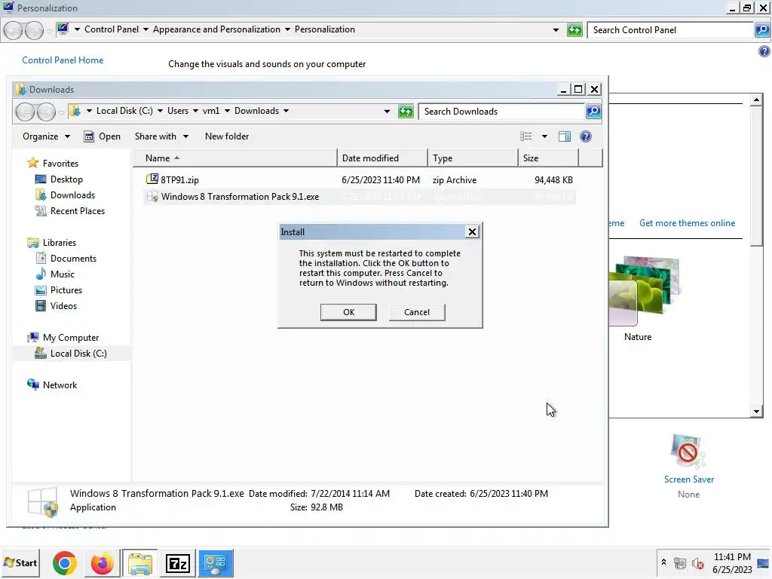
Task: Open Network in the navigation pane
Action: 60,385
